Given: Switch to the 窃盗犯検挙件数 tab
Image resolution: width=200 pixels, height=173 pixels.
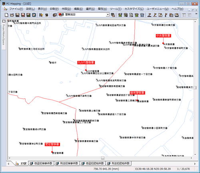Looking at the screenshot, I should click(41, 163).
